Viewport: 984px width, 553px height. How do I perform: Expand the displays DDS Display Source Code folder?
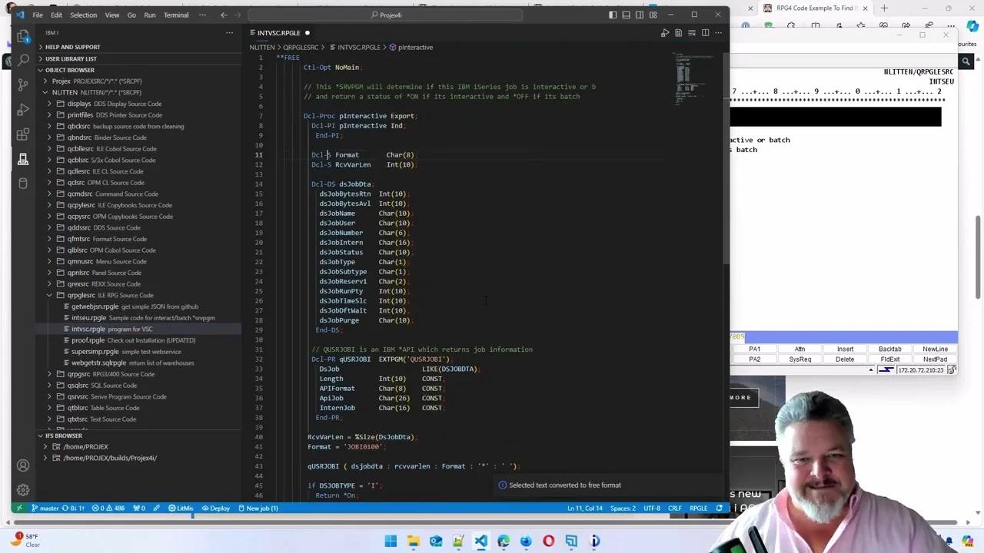point(49,104)
